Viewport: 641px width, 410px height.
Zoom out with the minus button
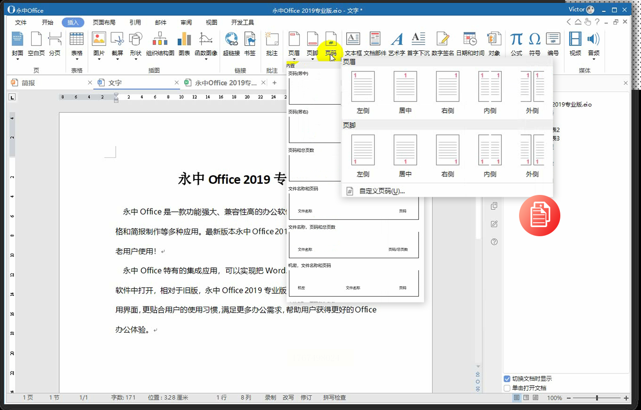click(568, 398)
